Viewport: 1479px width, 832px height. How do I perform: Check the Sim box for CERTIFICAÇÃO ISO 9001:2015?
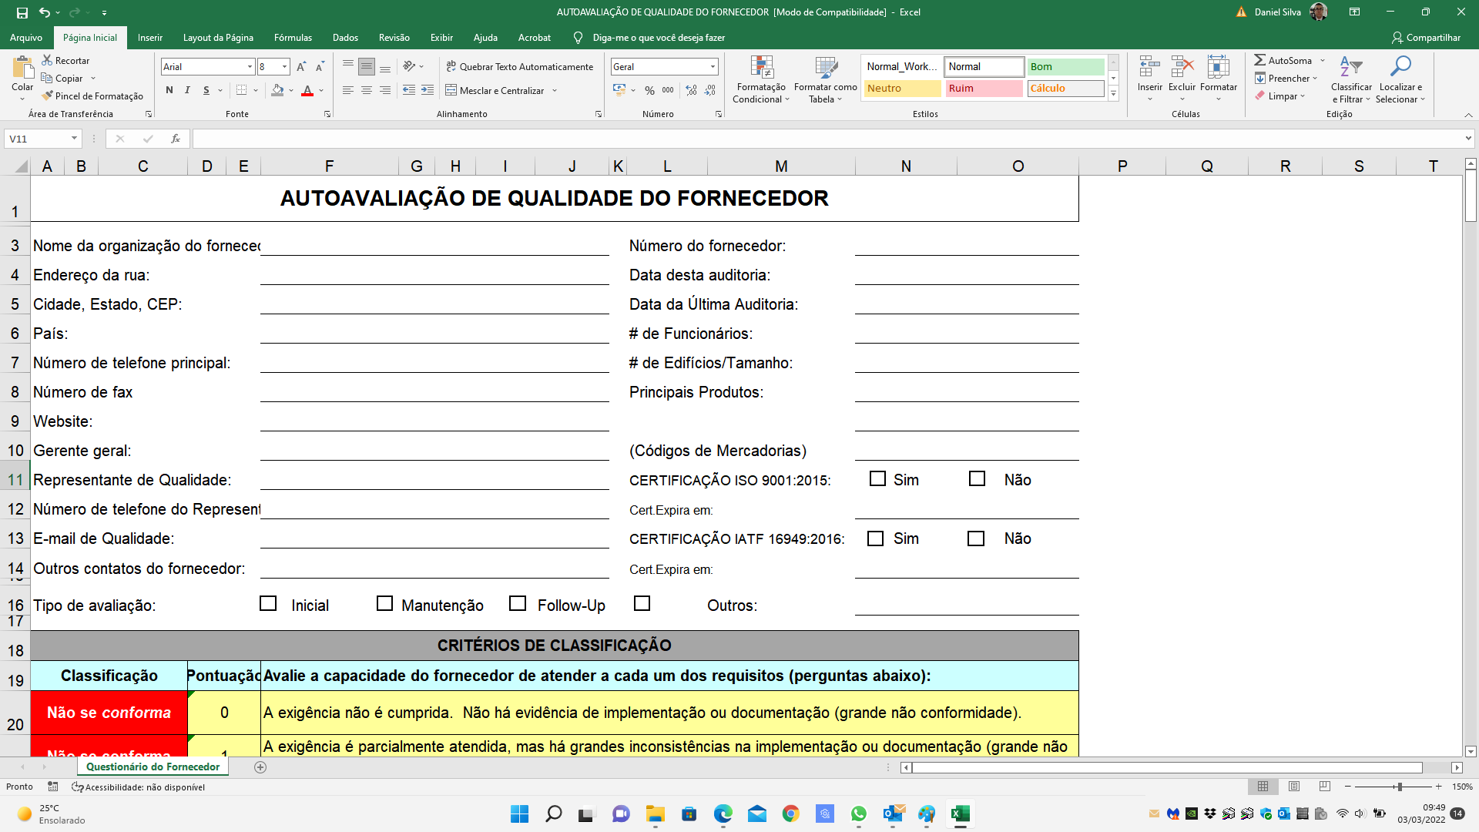coord(877,478)
